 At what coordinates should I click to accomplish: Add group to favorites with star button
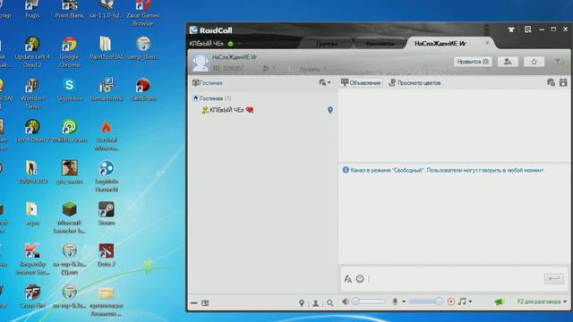tap(534, 62)
